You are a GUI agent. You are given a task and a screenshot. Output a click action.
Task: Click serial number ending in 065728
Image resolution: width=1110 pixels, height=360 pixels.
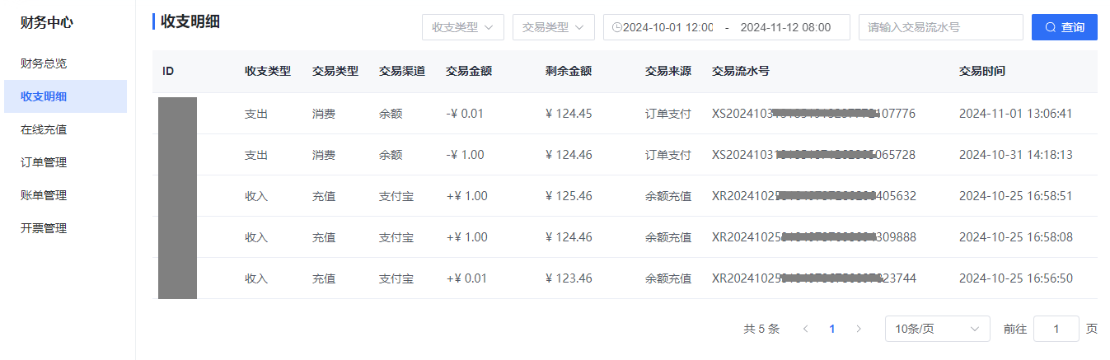pos(814,155)
